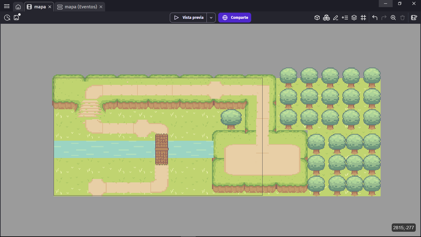Screen dimensions: 421x237
Task: Go to the Home tab
Action: coord(18,7)
